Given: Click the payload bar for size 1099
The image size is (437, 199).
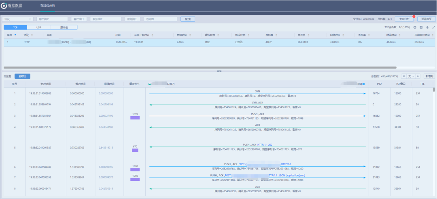Looking at the screenshot, I should [x=135, y=118].
